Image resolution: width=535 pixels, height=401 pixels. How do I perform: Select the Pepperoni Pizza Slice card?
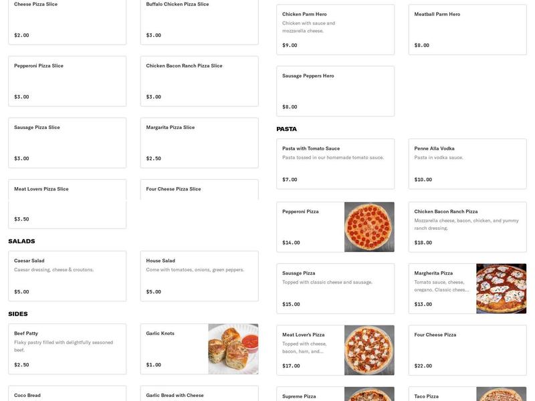click(67, 82)
